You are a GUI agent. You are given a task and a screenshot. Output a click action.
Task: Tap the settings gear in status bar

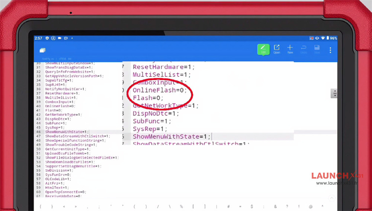point(47,38)
